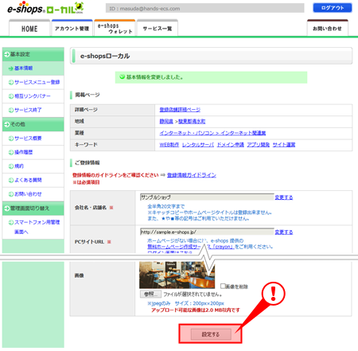Viewport: 358px width, 351px height.
Task: Open the crayon free homepage link
Action: pyautogui.click(x=191, y=247)
